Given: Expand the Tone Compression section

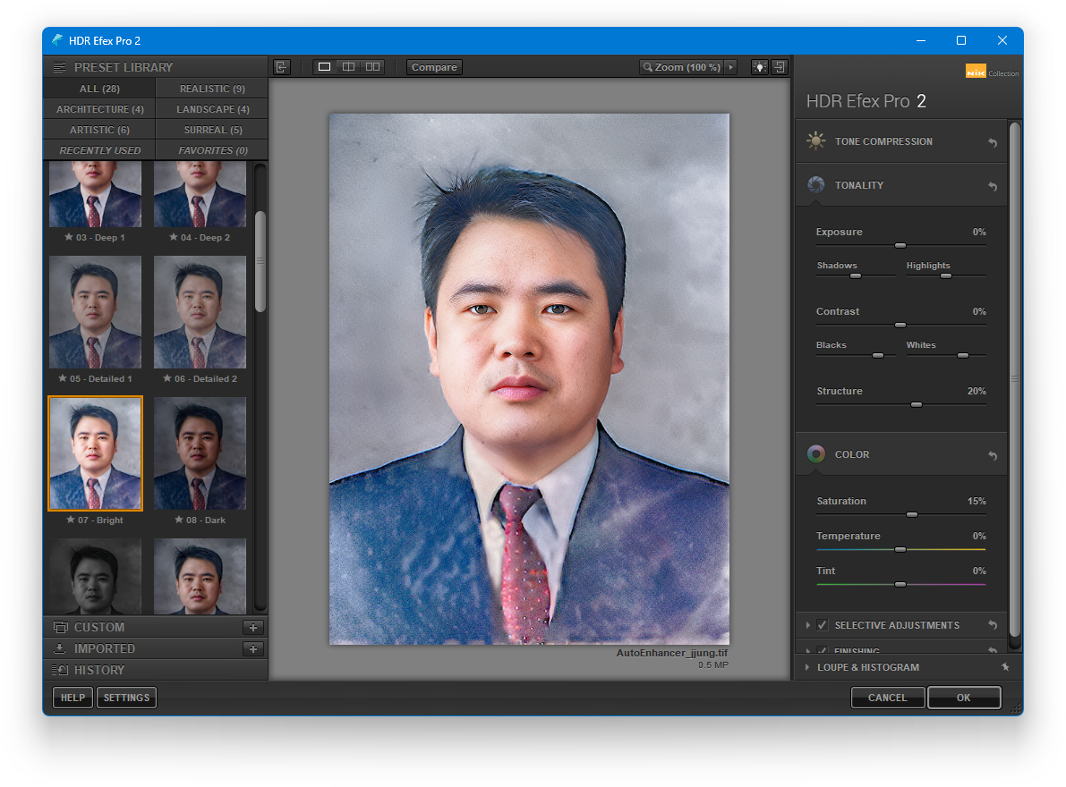Looking at the screenshot, I should point(900,141).
